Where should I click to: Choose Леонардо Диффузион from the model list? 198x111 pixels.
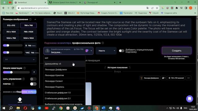(65, 70)
